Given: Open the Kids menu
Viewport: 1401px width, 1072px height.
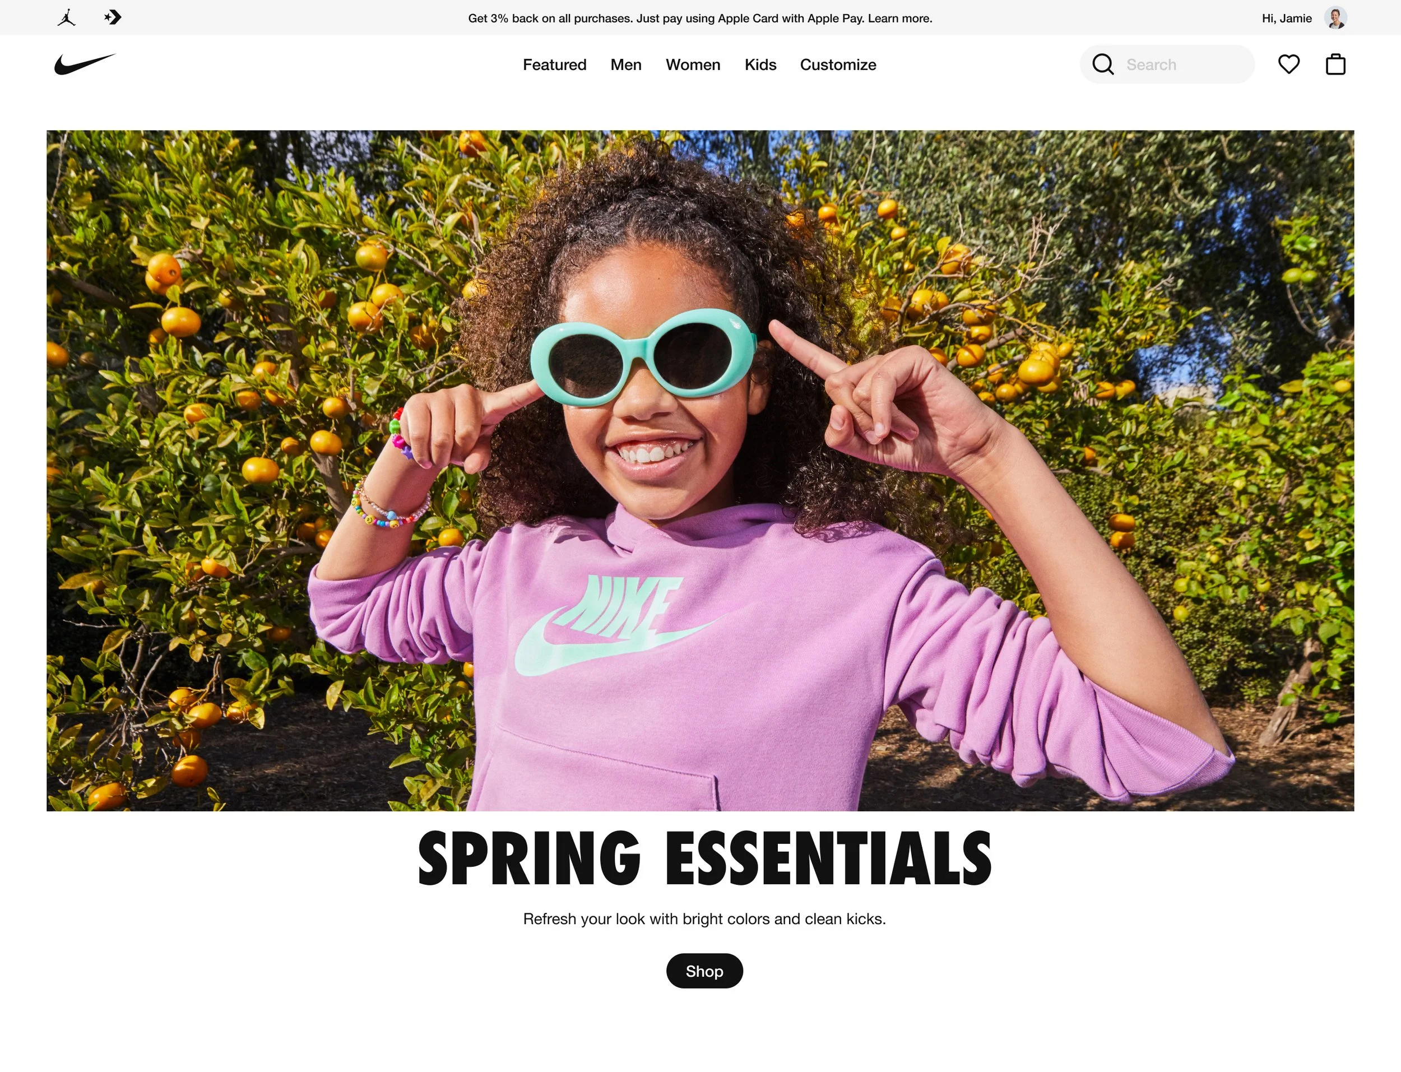Looking at the screenshot, I should (x=760, y=64).
